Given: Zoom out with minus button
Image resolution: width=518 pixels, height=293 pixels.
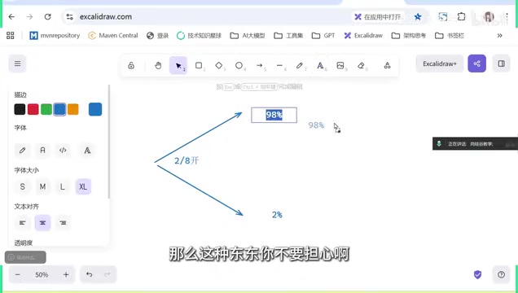Looking at the screenshot, I should pos(17,274).
